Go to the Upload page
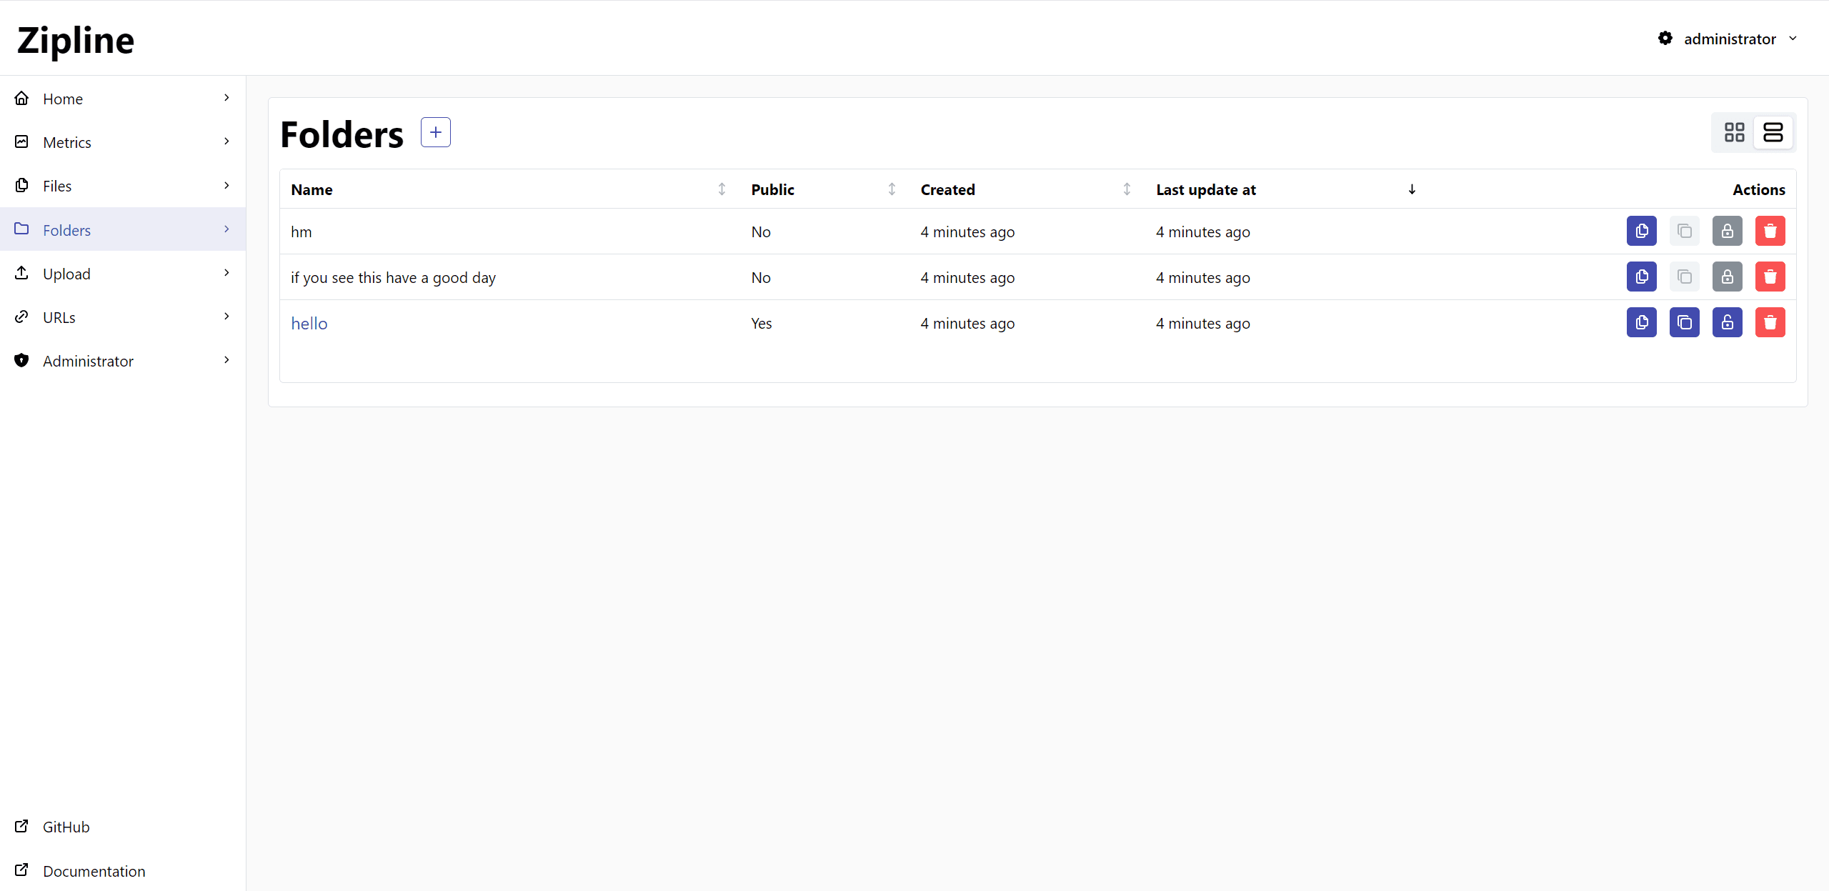 (69, 274)
